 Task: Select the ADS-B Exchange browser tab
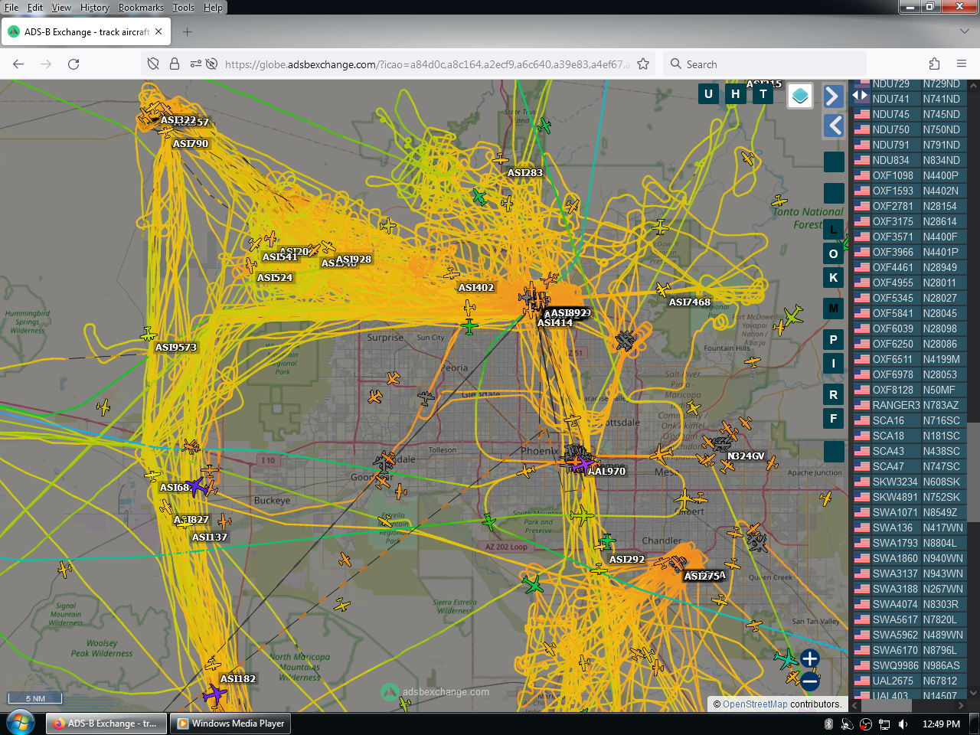86,32
